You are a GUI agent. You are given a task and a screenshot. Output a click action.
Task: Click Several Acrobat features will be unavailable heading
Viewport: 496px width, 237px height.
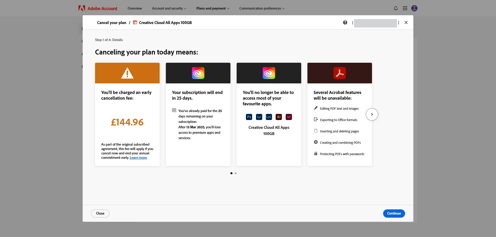[x=337, y=95]
